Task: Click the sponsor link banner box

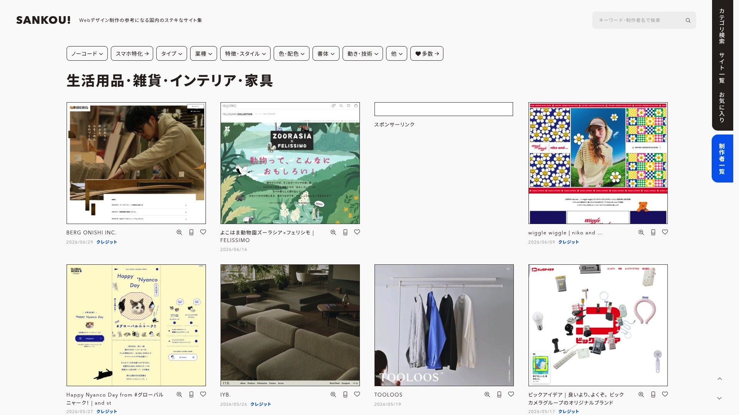Action: (444, 109)
